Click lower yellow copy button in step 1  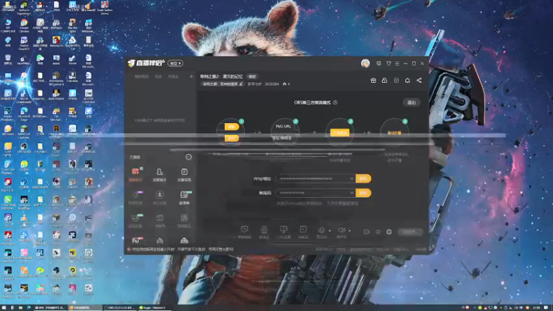click(232, 138)
